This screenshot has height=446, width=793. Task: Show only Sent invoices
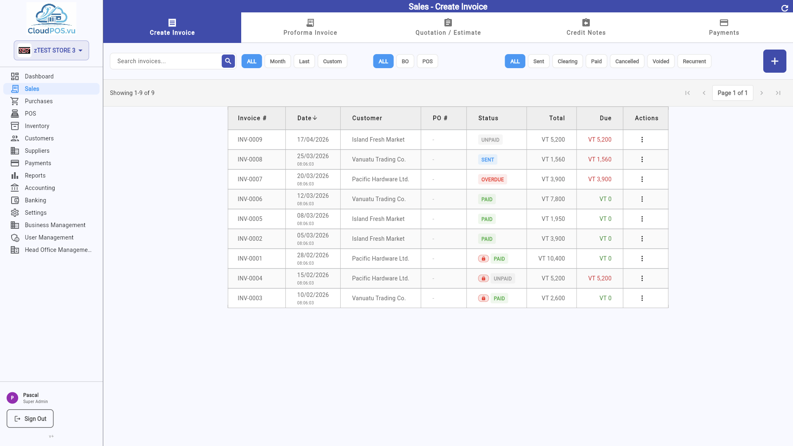click(x=539, y=61)
